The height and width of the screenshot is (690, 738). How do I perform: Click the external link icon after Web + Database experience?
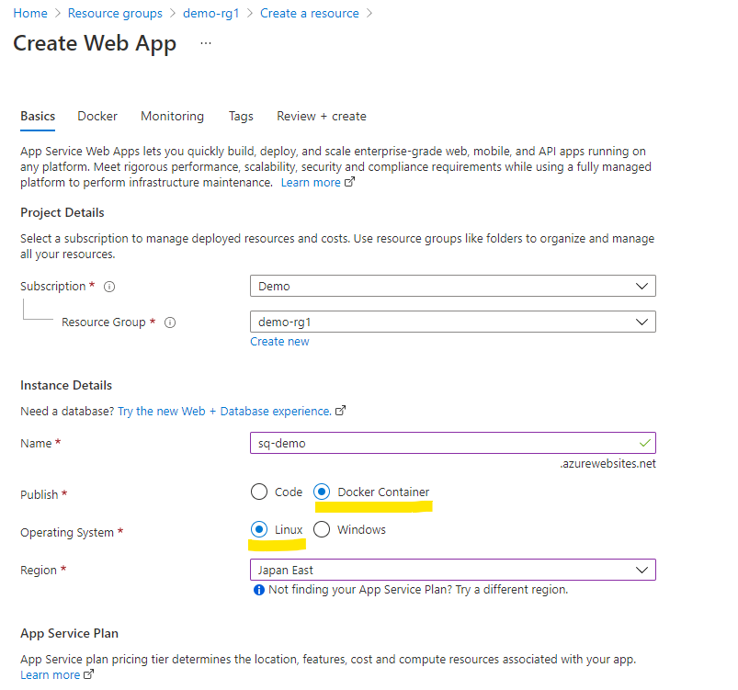coord(341,411)
